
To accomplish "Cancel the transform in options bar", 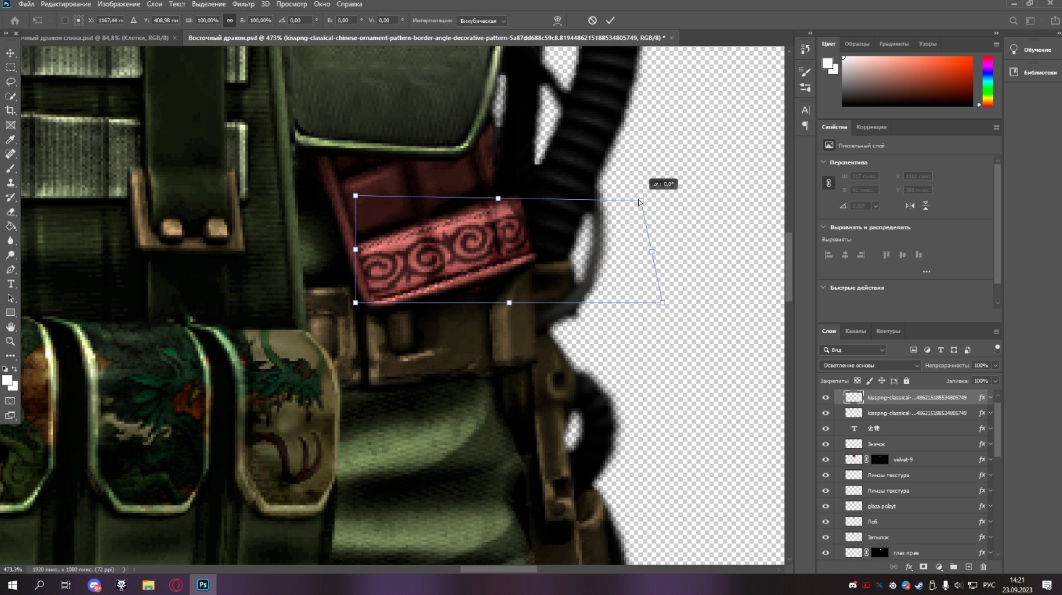I will tap(592, 20).
